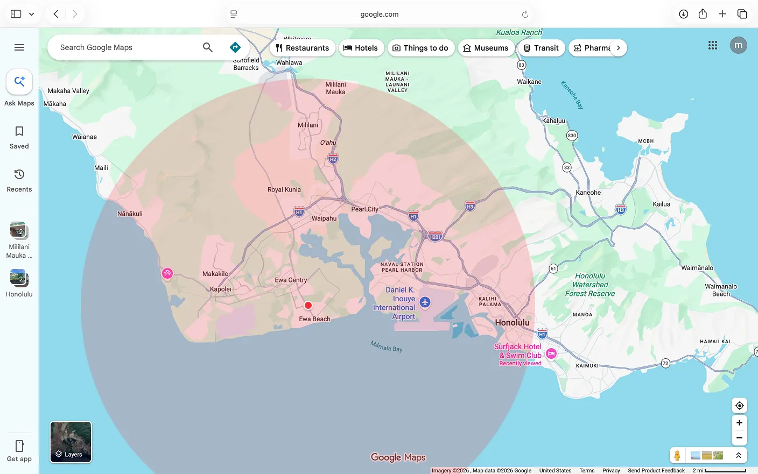The width and height of the screenshot is (758, 474).
Task: Open a new Safari tab
Action: pyautogui.click(x=722, y=14)
